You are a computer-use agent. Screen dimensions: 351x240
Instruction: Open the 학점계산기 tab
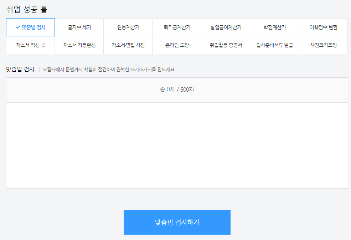point(274,27)
